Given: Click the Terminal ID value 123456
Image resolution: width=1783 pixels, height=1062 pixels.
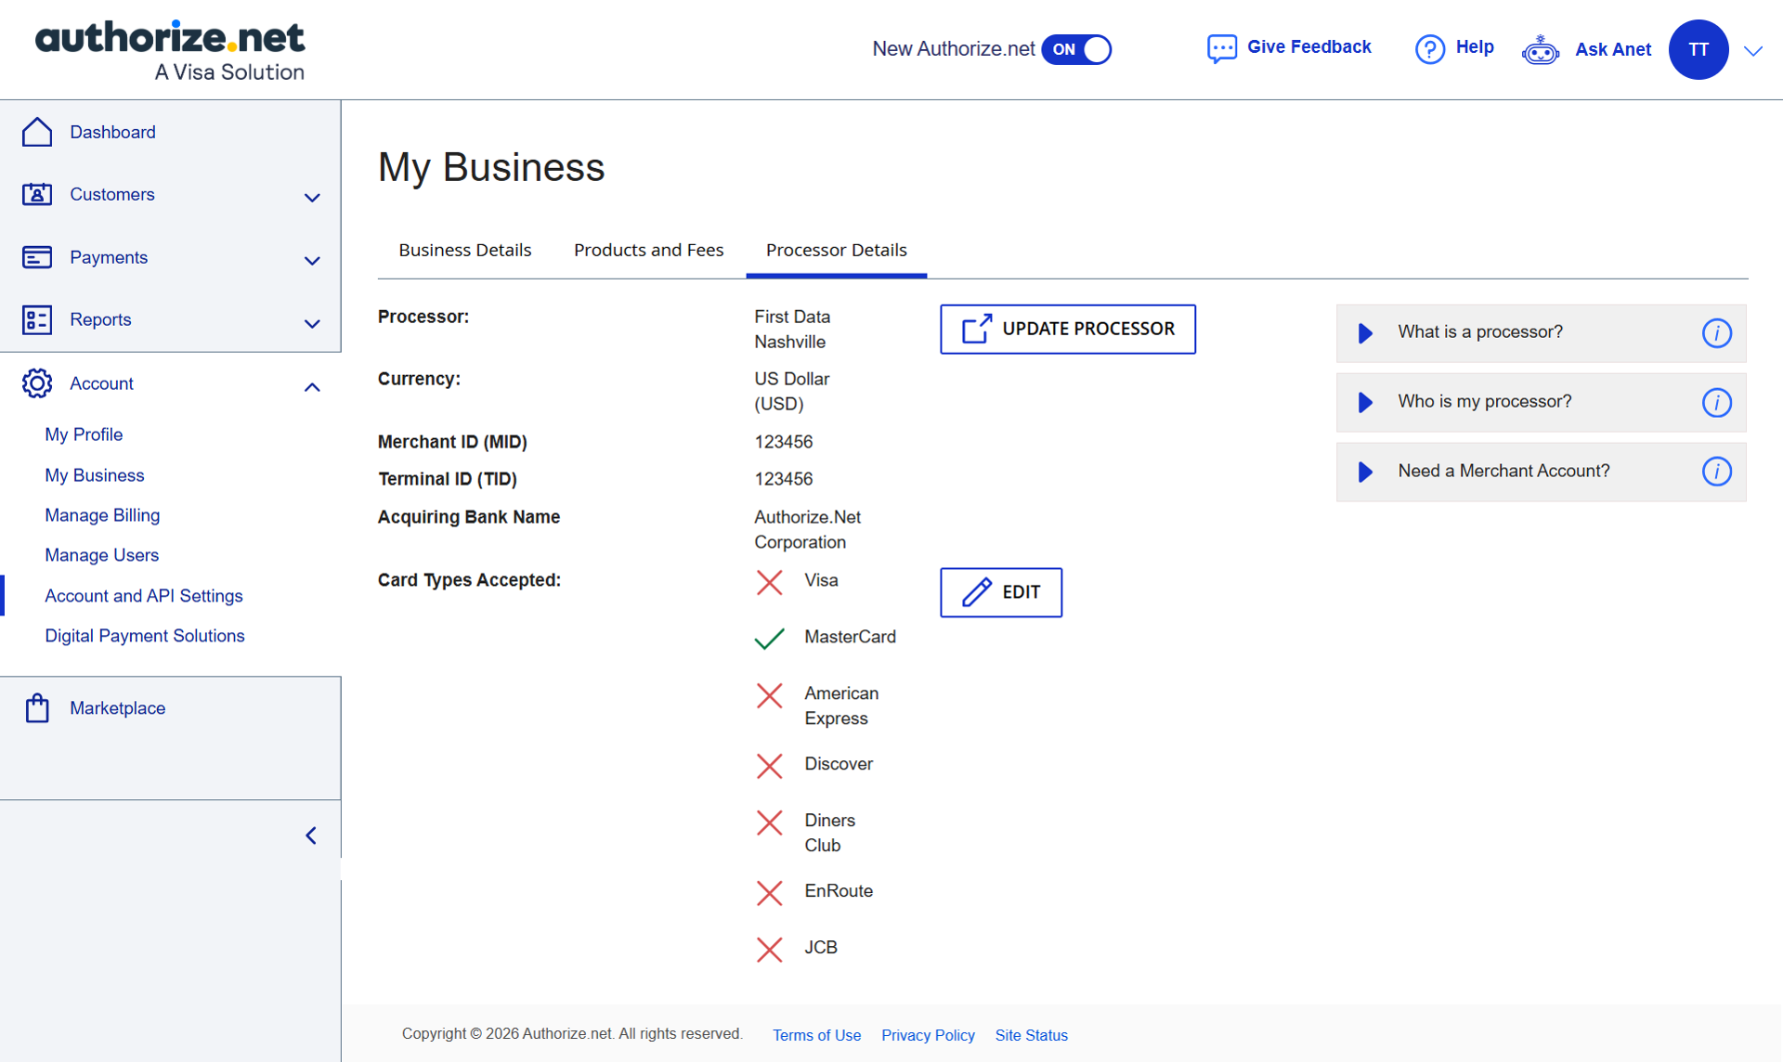Looking at the screenshot, I should pos(784,479).
